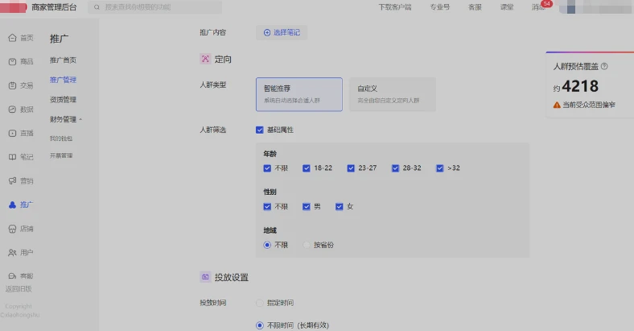Uncheck the 18-22 age checkbox
The height and width of the screenshot is (331, 634).
click(306, 168)
